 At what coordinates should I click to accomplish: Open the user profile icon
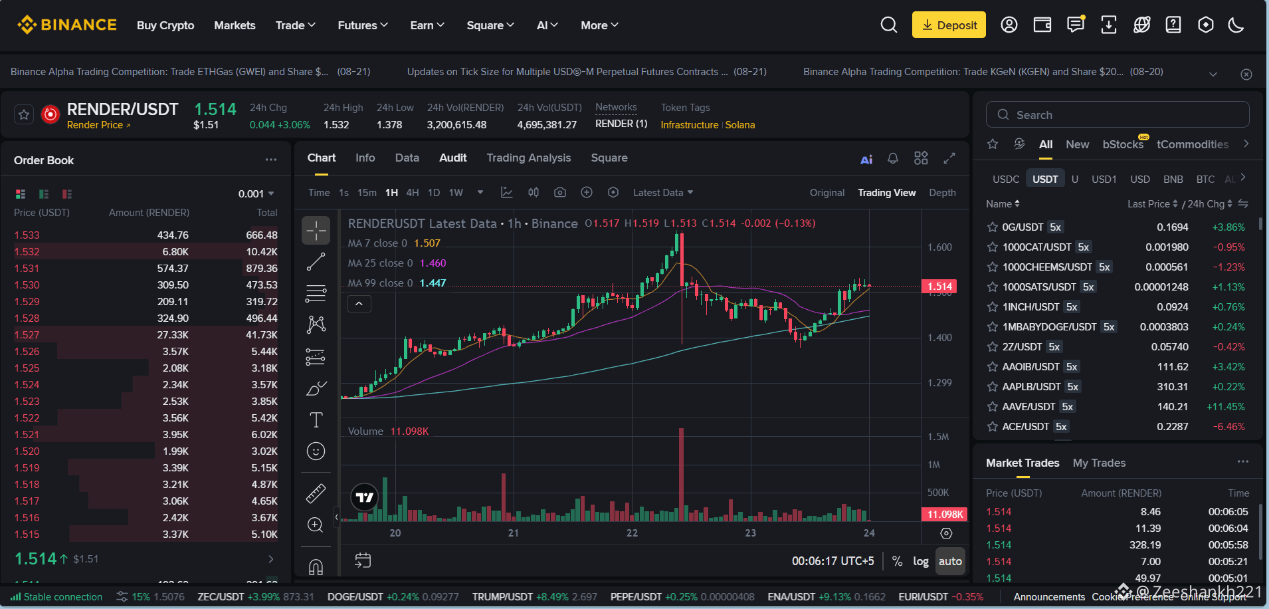click(x=1009, y=25)
